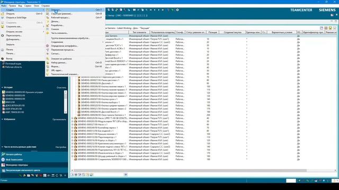Screen dimensions: 339x190
Task: Click Открыть в Solid Edge
Action: coord(22,17)
